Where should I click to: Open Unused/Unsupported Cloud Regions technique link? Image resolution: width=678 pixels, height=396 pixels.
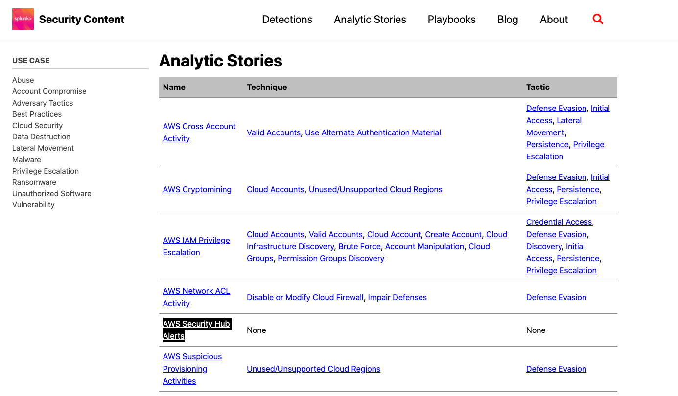[375, 189]
